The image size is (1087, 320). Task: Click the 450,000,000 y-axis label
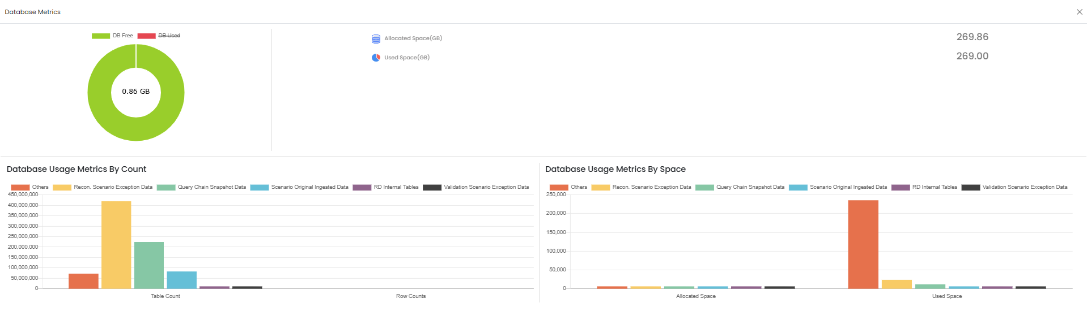coord(23,194)
